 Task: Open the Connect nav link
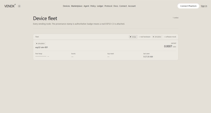click(x=123, y=6)
